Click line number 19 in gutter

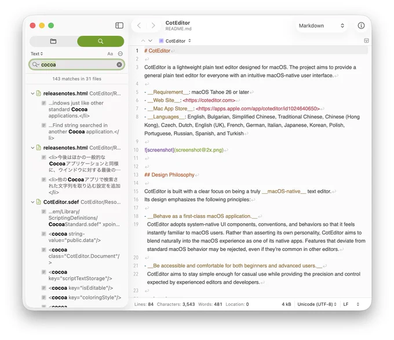coord(136,224)
